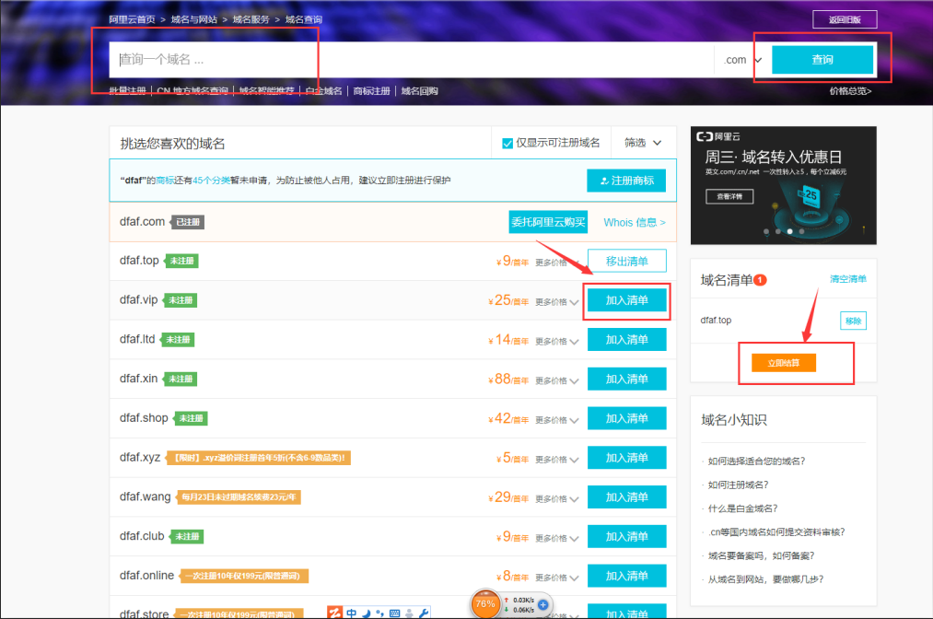
Task: Add dfaf.wang to the list
Action: coord(626,497)
